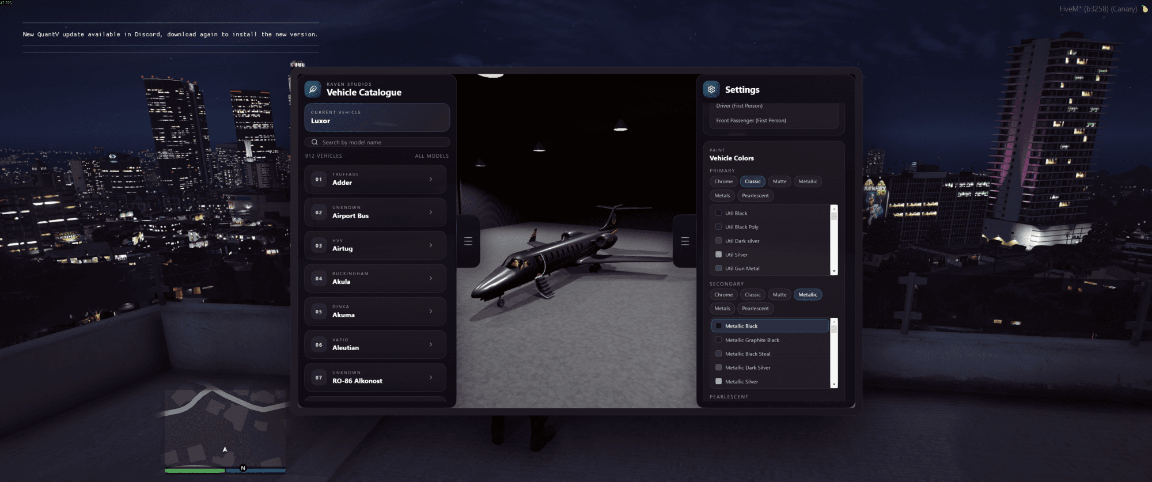Click the search magnifier icon
Viewport: 1152px width, 482px height.
tap(314, 142)
